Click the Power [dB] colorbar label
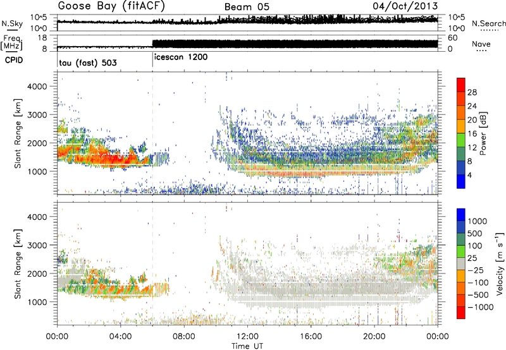 (x=483, y=133)
